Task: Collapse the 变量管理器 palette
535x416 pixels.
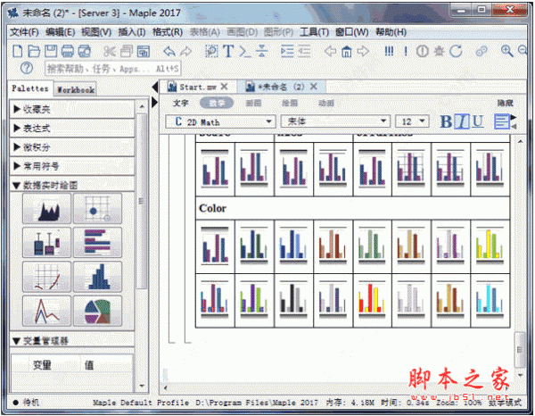Action: (72, 340)
